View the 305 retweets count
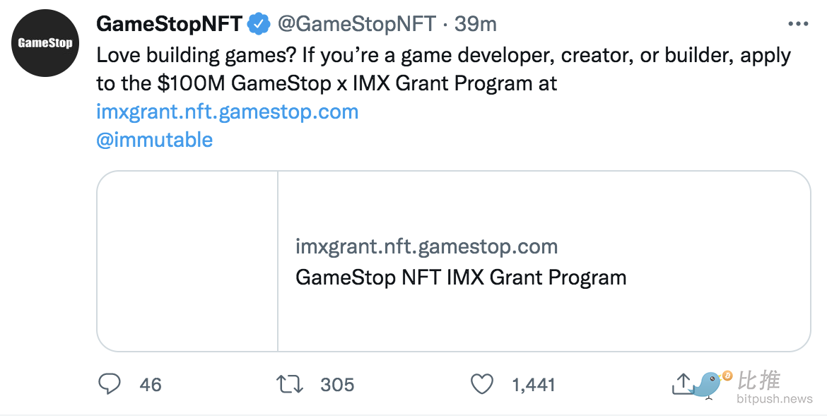The image size is (827, 418). click(x=337, y=385)
